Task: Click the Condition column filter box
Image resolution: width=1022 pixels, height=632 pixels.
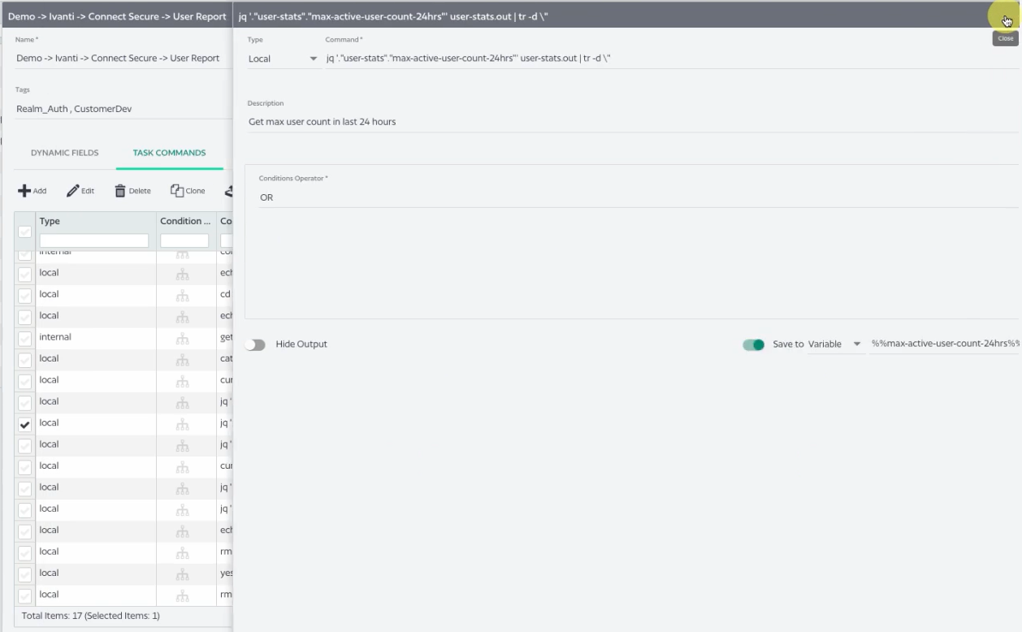Action: pyautogui.click(x=184, y=240)
